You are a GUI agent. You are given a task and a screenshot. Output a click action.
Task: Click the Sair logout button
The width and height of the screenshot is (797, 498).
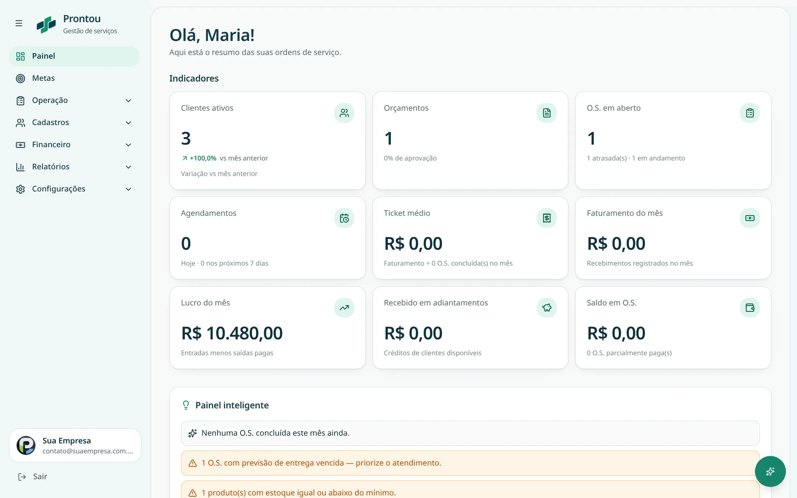coord(33,477)
